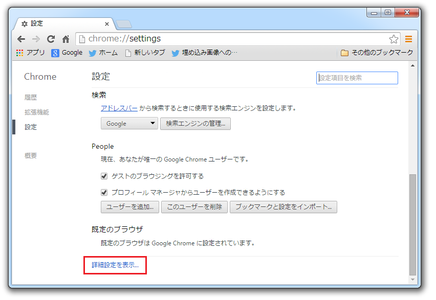This screenshot has height=300, width=436.
Task: Go to the home page icon
Action: (x=66, y=39)
